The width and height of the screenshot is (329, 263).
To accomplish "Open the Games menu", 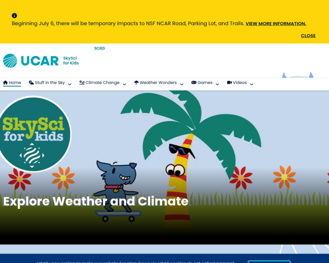I will pos(202,83).
